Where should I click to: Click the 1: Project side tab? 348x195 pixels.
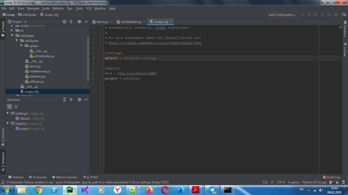(x=3, y=29)
